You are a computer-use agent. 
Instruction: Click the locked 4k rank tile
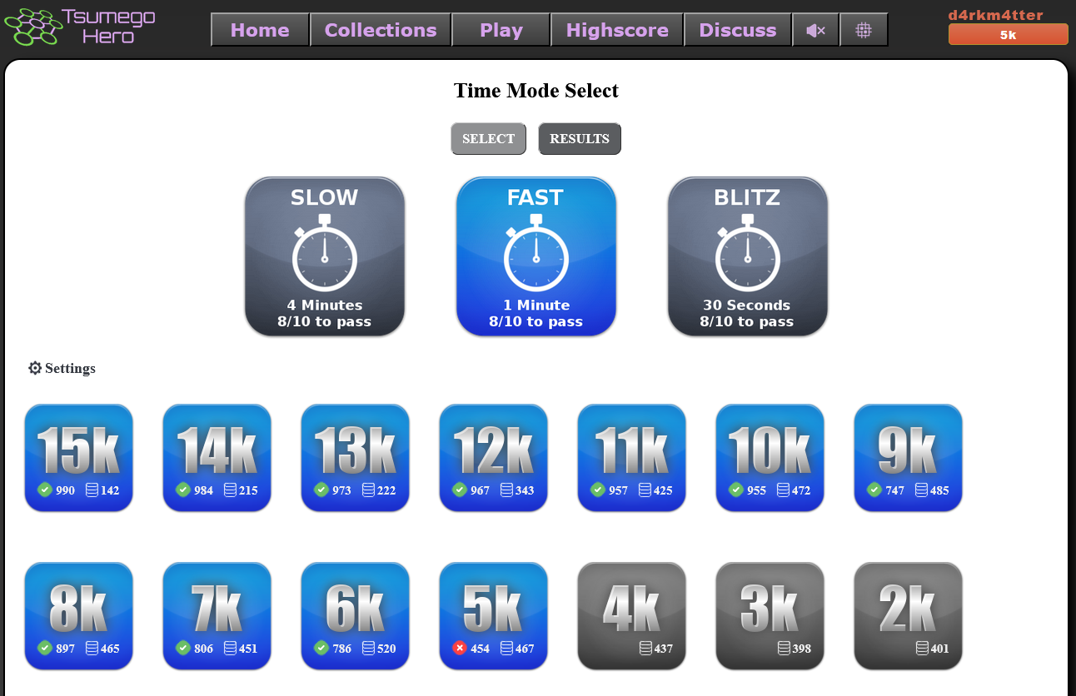click(631, 615)
